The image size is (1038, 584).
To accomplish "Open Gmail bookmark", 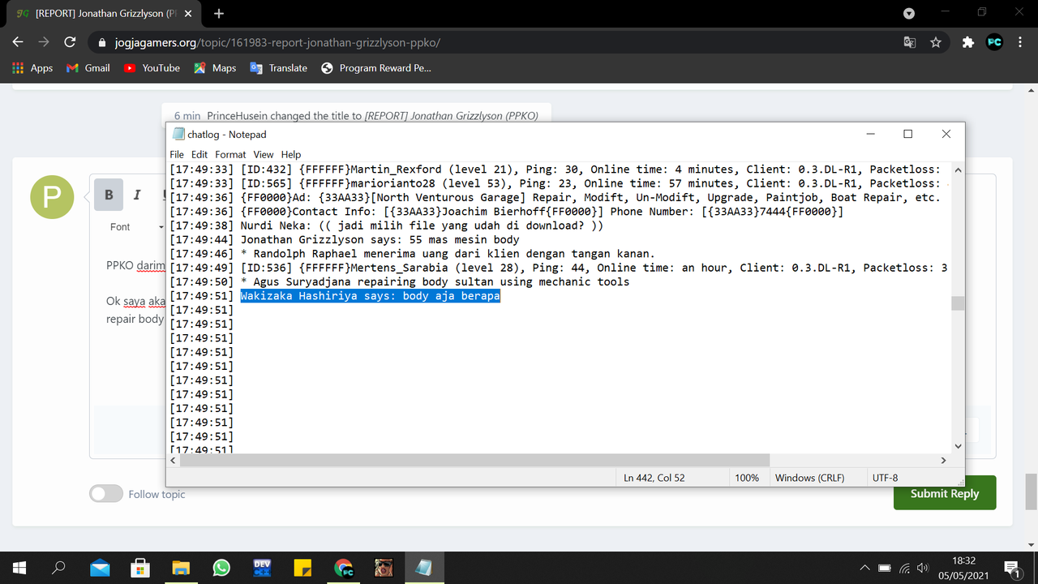I will tap(88, 68).
